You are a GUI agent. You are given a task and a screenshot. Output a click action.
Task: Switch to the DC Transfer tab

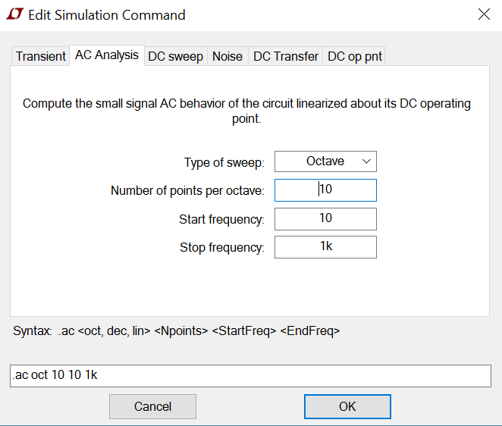pyautogui.click(x=286, y=56)
